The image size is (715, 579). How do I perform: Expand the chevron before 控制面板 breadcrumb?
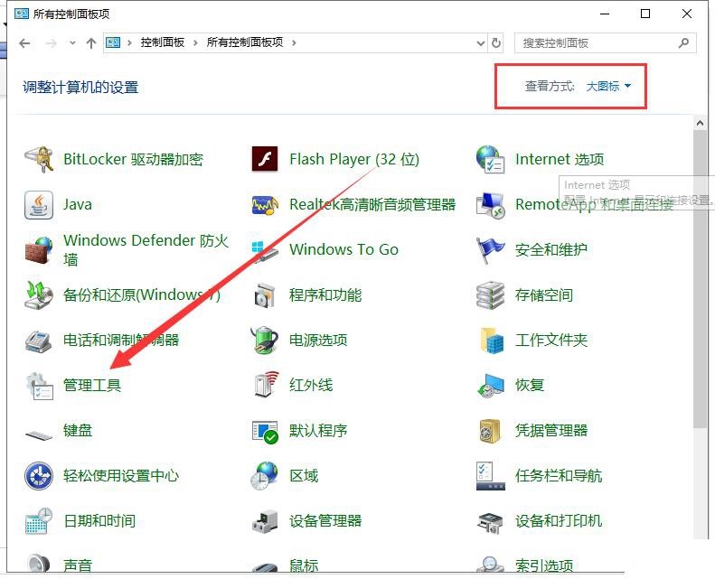click(129, 42)
